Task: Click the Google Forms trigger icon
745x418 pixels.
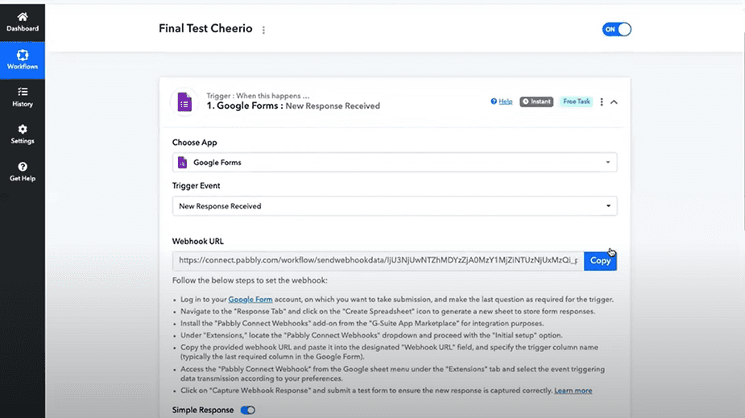Action: tap(184, 102)
